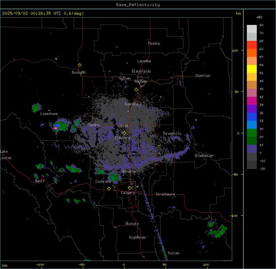
Task: Click the 54 dBZ yellow color swatch
Action: pos(252,69)
